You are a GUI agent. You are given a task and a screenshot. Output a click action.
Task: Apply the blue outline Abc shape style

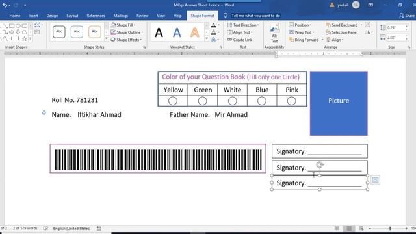77,32
